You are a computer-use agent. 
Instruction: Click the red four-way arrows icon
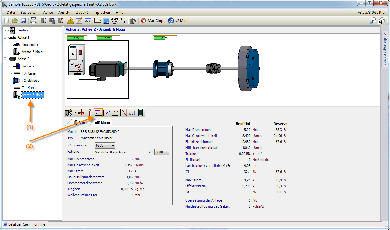(x=82, y=113)
